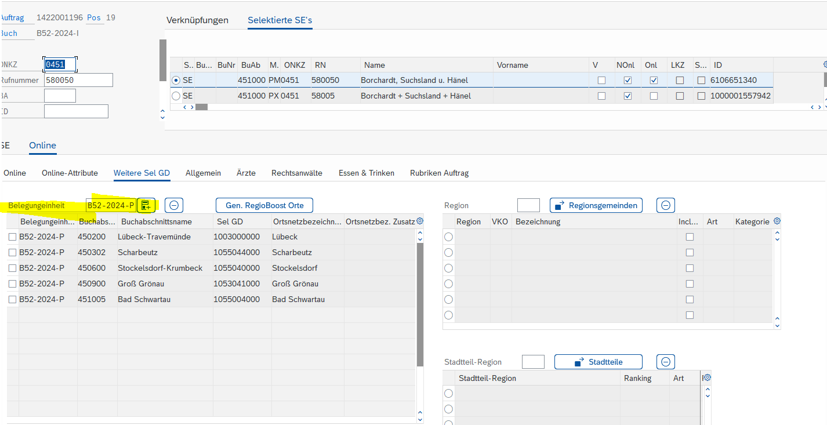Click the add-row icon beside Belegungeinheit field
Image resolution: width=827 pixels, height=425 pixels.
(x=146, y=205)
